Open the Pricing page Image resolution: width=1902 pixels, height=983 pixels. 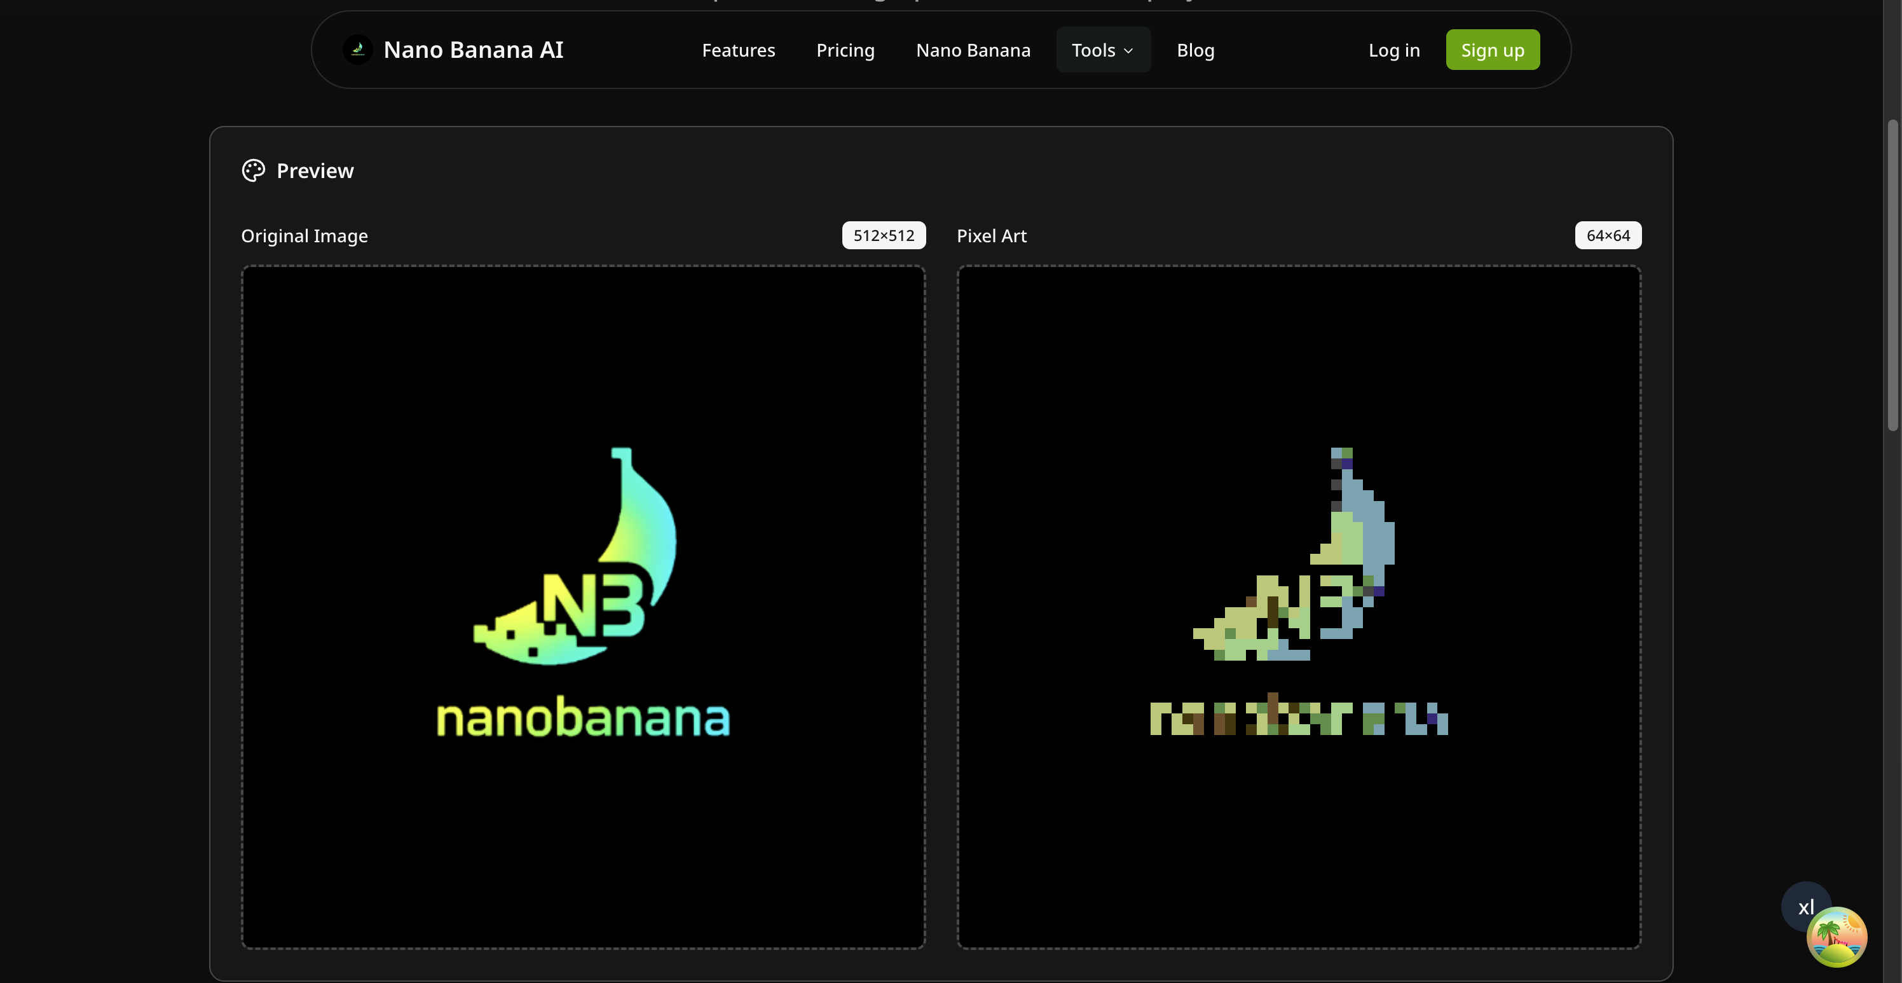[845, 50]
